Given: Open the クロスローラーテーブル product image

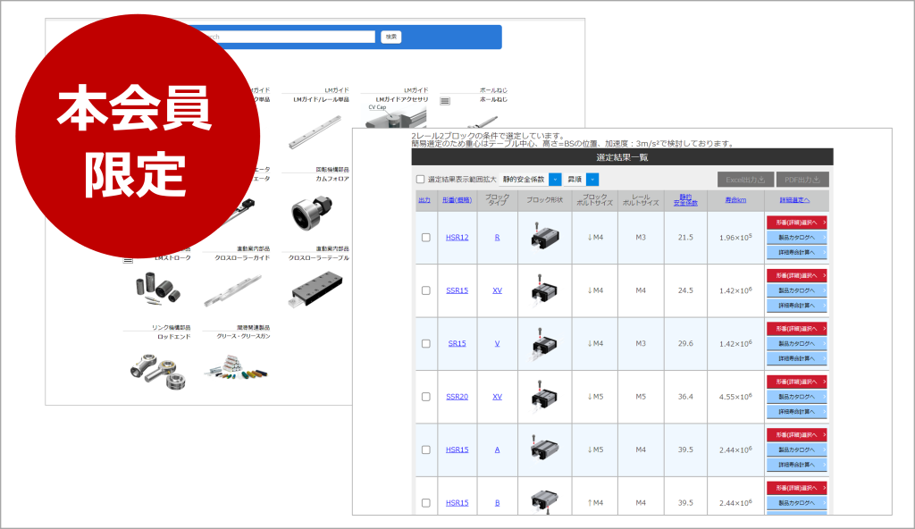Looking at the screenshot, I should [x=315, y=290].
